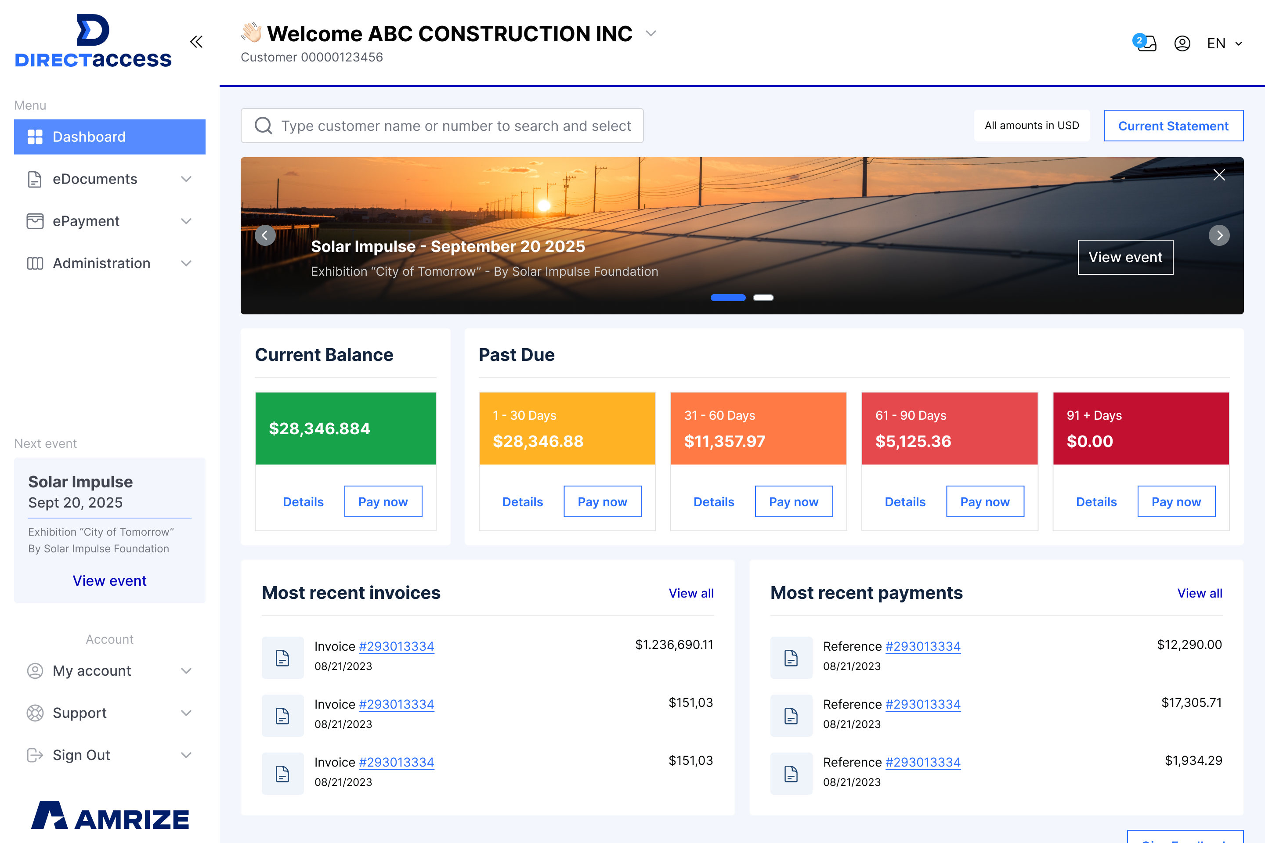This screenshot has height=843, width=1265.
Task: View all most recent payments
Action: pos(1200,593)
